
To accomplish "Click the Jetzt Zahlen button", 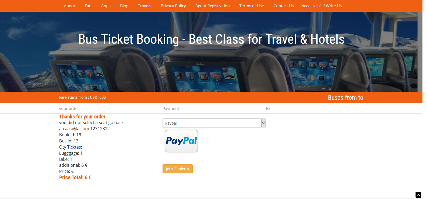I will [177, 169].
